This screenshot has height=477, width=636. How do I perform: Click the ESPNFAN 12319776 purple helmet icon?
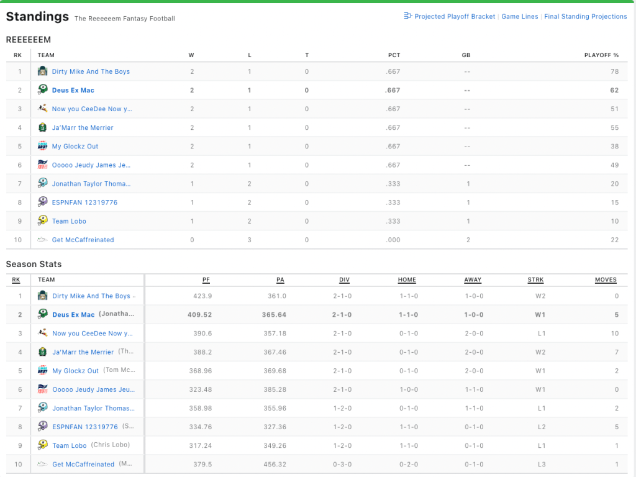[x=42, y=202]
